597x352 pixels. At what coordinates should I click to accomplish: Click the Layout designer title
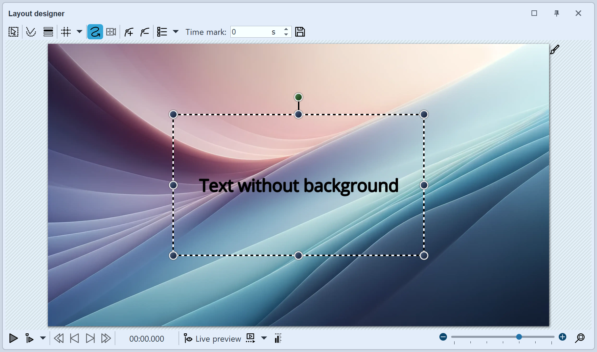click(x=36, y=13)
